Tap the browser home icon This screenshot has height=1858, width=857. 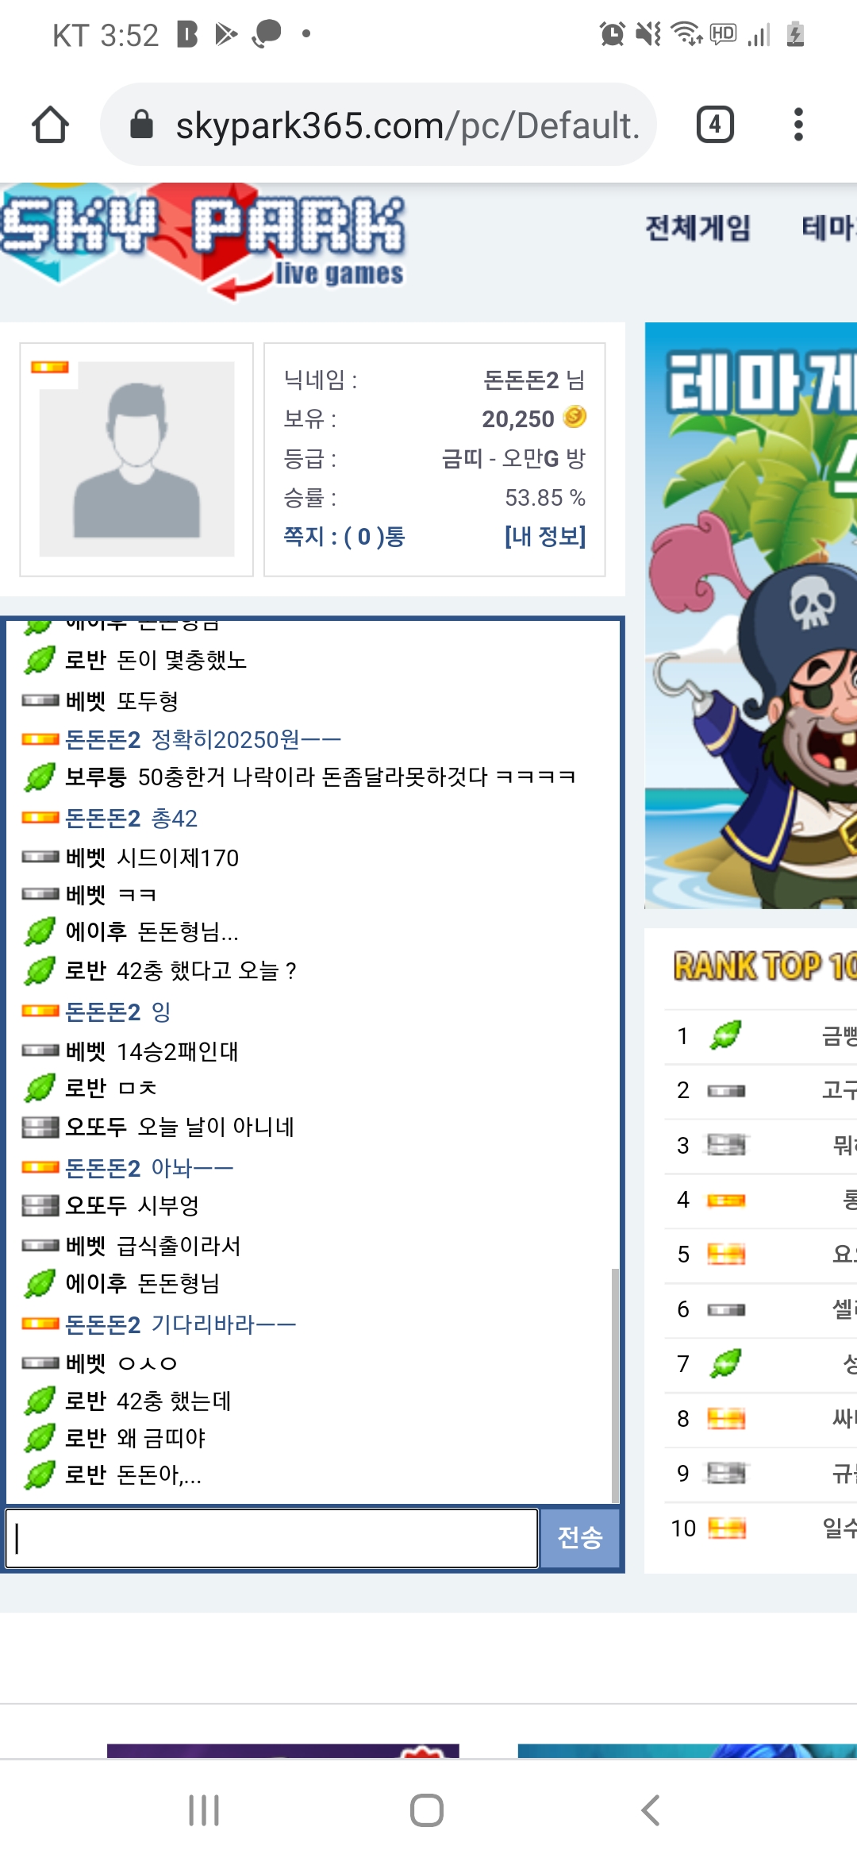point(50,125)
